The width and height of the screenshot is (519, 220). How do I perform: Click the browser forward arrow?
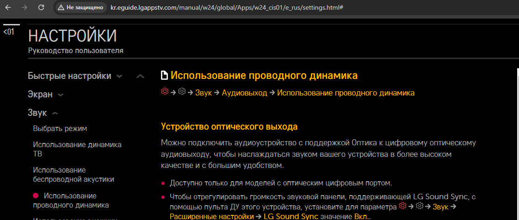click(x=25, y=8)
